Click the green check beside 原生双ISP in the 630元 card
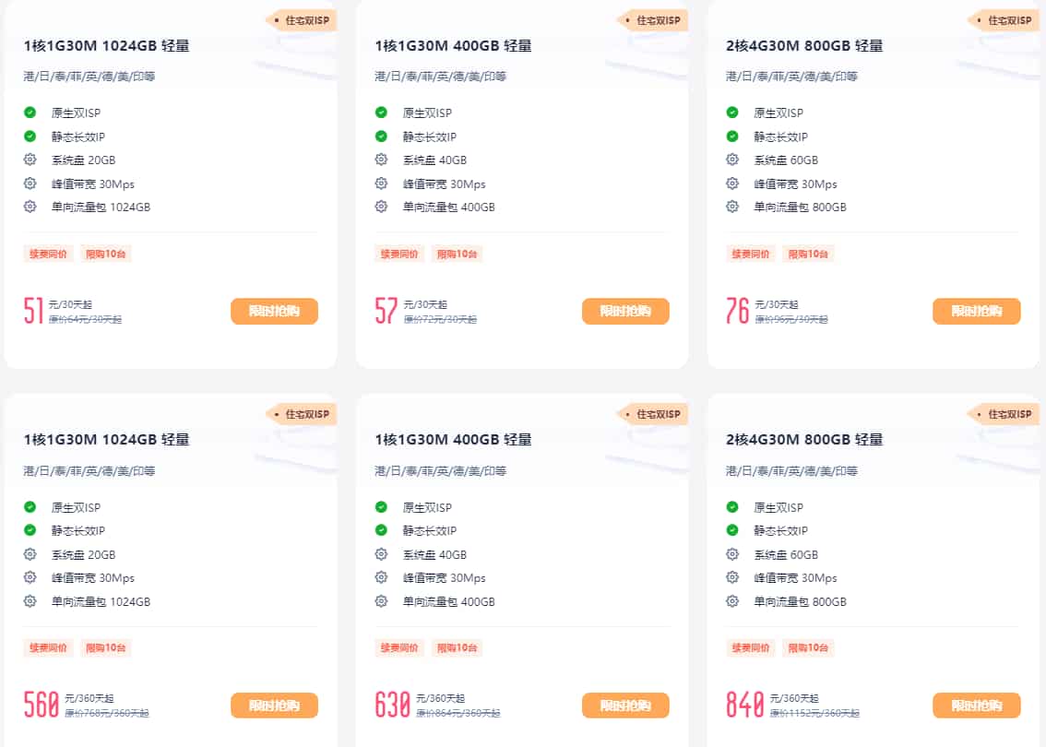The width and height of the screenshot is (1046, 747). coord(381,507)
